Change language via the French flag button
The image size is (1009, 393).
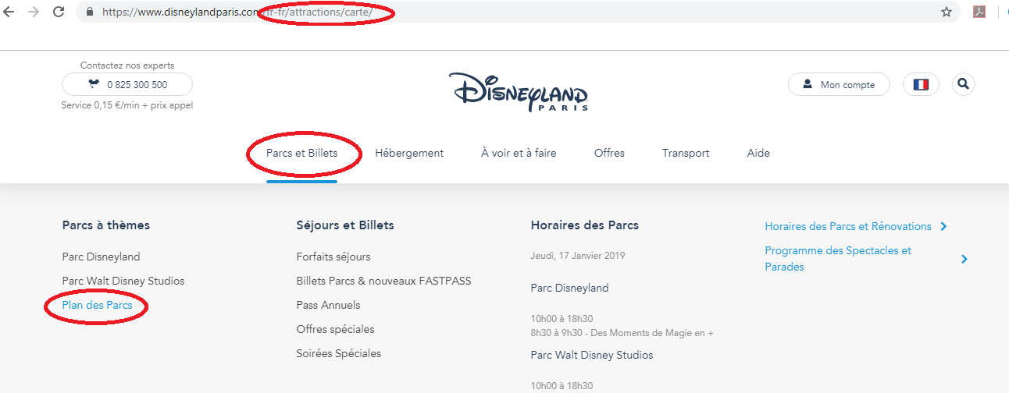921,84
